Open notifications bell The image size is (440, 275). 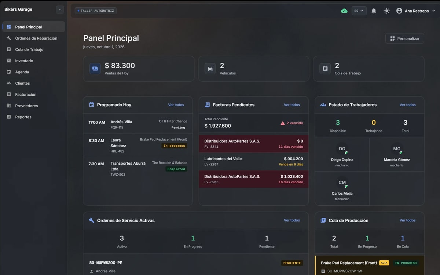374,11
